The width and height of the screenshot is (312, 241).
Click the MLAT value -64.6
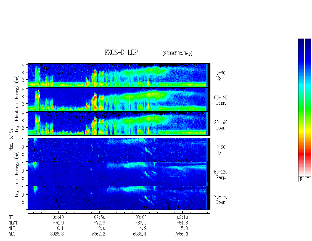coord(182,223)
